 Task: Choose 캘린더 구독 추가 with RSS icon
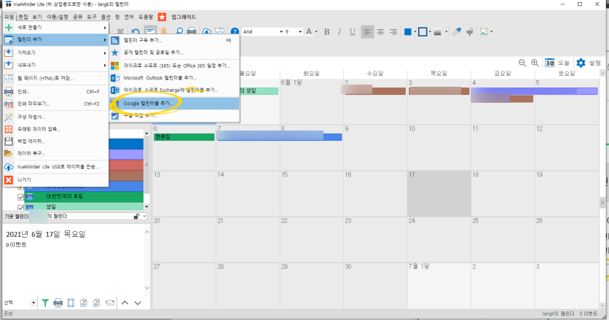(x=174, y=40)
